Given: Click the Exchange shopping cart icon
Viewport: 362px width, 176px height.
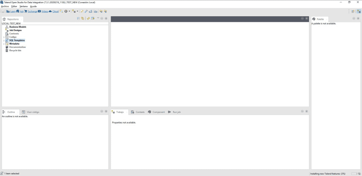Looking at the screenshot, I should 25,11.
